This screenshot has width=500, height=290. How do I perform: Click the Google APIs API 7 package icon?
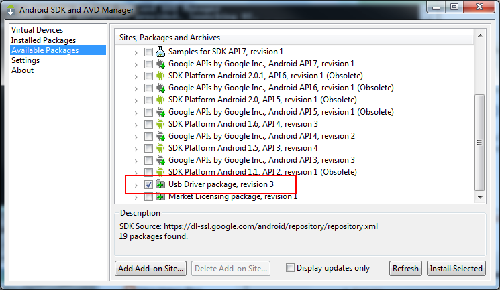coord(160,64)
